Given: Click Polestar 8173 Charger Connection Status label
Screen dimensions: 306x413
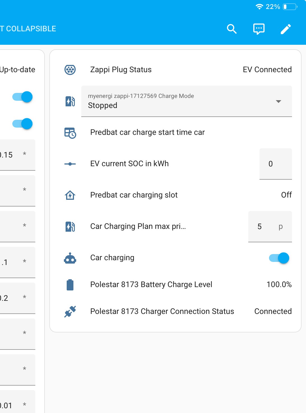Looking at the screenshot, I should click(x=162, y=311).
